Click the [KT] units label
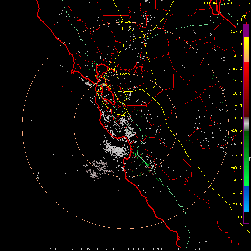 point(238,19)
